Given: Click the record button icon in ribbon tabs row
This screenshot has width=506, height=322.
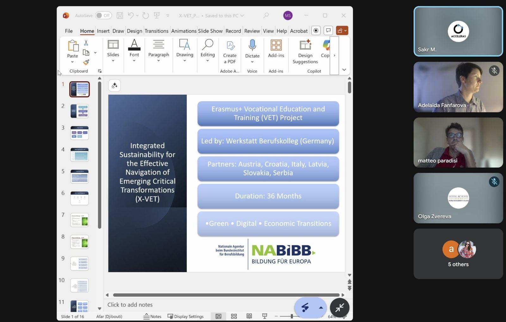Looking at the screenshot, I should 316,30.
